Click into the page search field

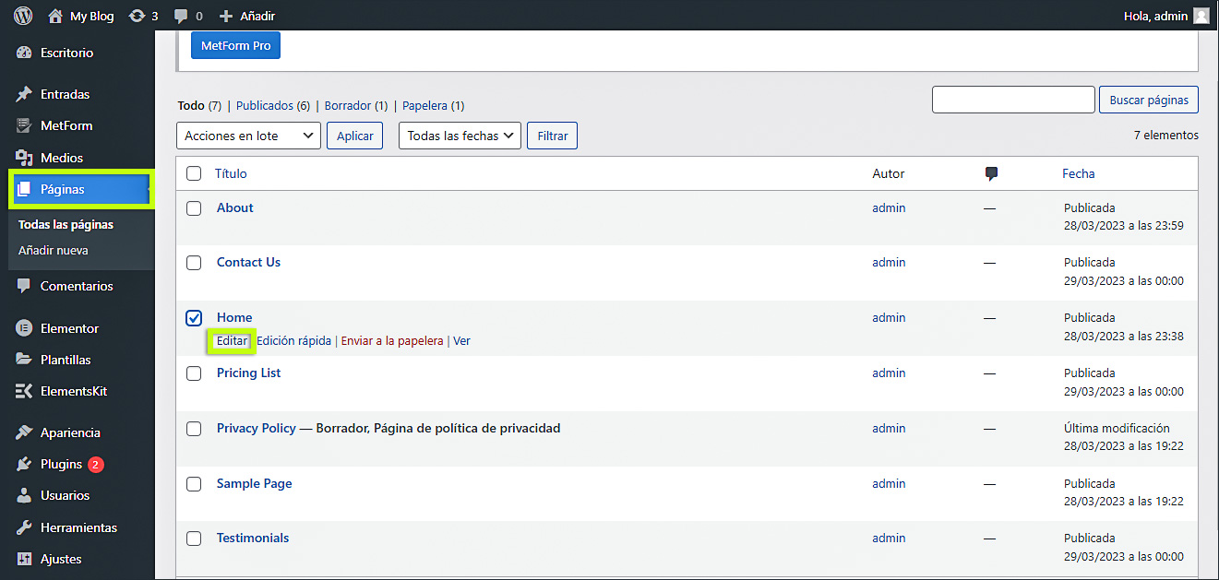tap(1012, 100)
